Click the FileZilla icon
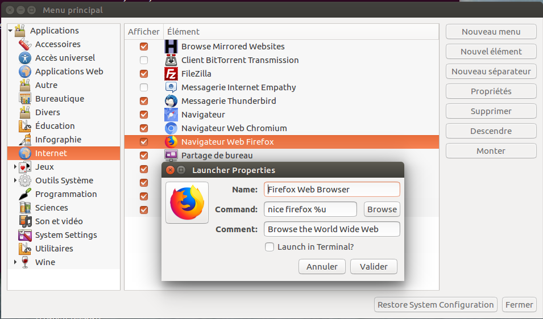The image size is (543, 319). coord(171,74)
